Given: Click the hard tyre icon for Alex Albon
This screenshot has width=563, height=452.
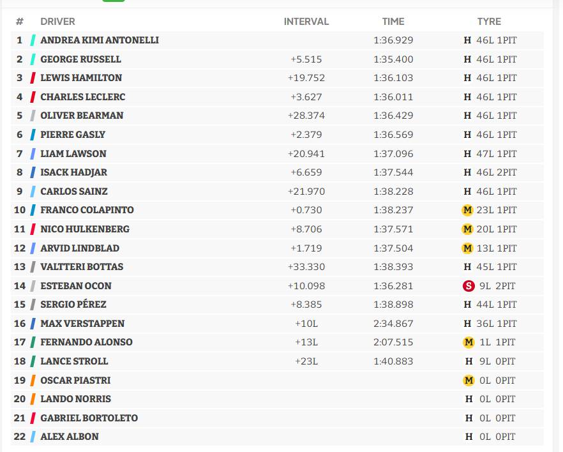Looking at the screenshot, I should [469, 437].
